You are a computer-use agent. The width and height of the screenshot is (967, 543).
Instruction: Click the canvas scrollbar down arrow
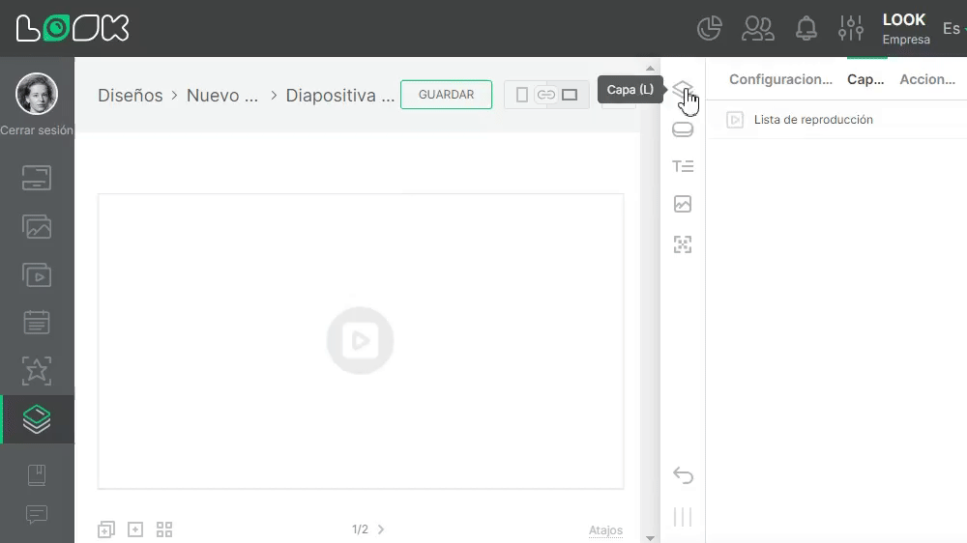point(650,538)
